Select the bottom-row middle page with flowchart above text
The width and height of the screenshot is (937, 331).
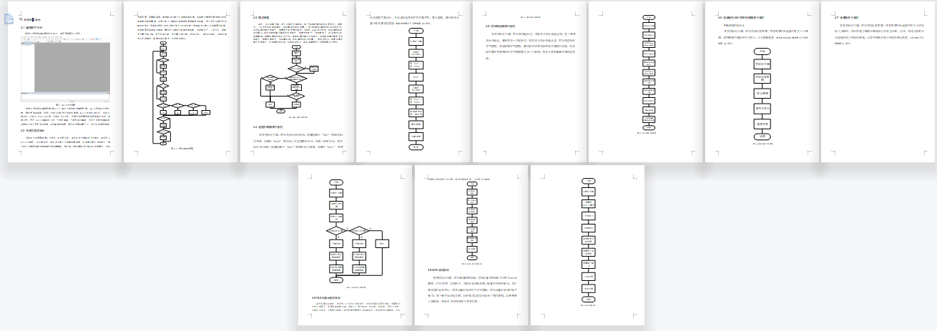pyautogui.click(x=471, y=245)
